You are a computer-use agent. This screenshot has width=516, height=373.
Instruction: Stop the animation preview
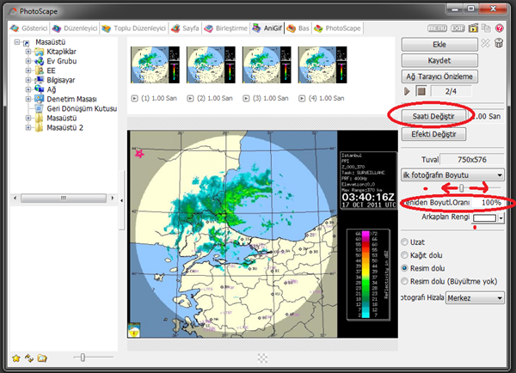point(421,90)
